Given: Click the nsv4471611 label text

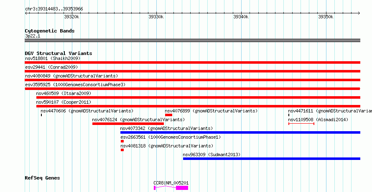Looking at the screenshot, I should (330, 111).
